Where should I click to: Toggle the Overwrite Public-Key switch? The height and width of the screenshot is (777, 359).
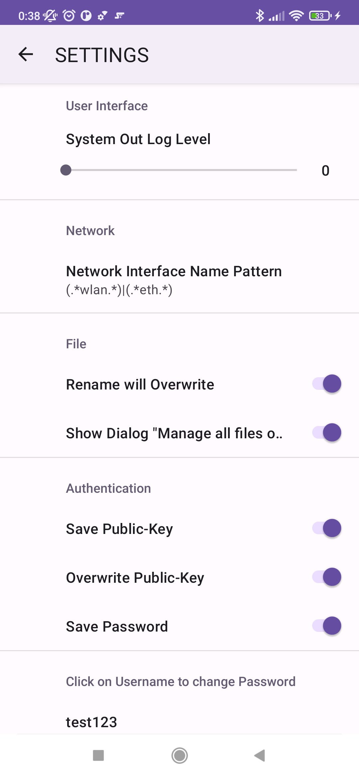326,577
